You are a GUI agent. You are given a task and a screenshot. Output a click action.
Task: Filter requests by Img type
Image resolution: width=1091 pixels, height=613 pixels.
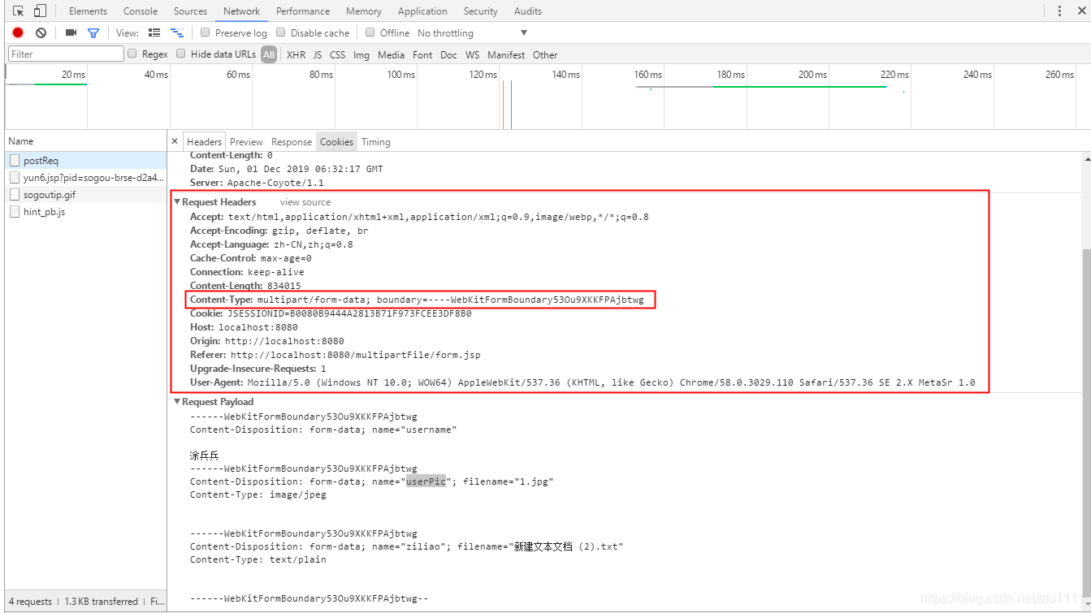[x=361, y=54]
